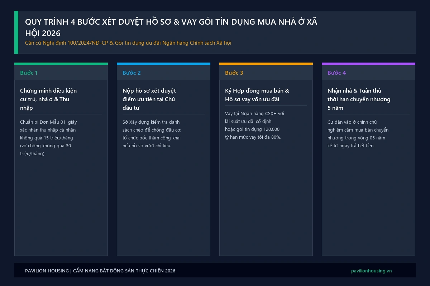Click heading 'Nộp hồ sơ xét duyệt điểm ưu tiên'
The width and height of the screenshot is (430, 286).
tap(149, 99)
